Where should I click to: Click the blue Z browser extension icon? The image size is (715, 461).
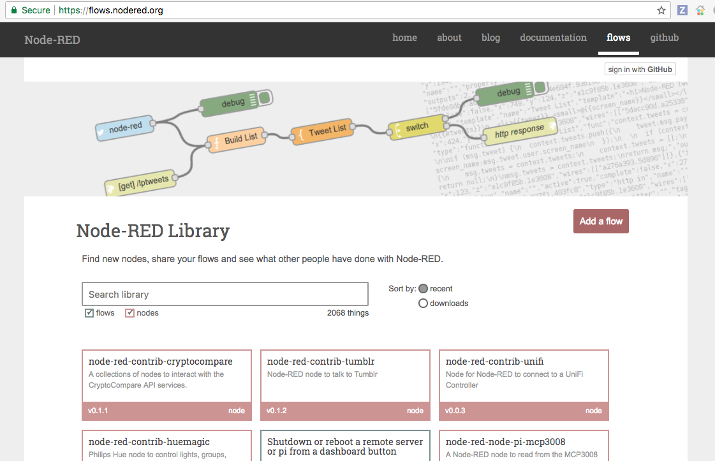682,10
